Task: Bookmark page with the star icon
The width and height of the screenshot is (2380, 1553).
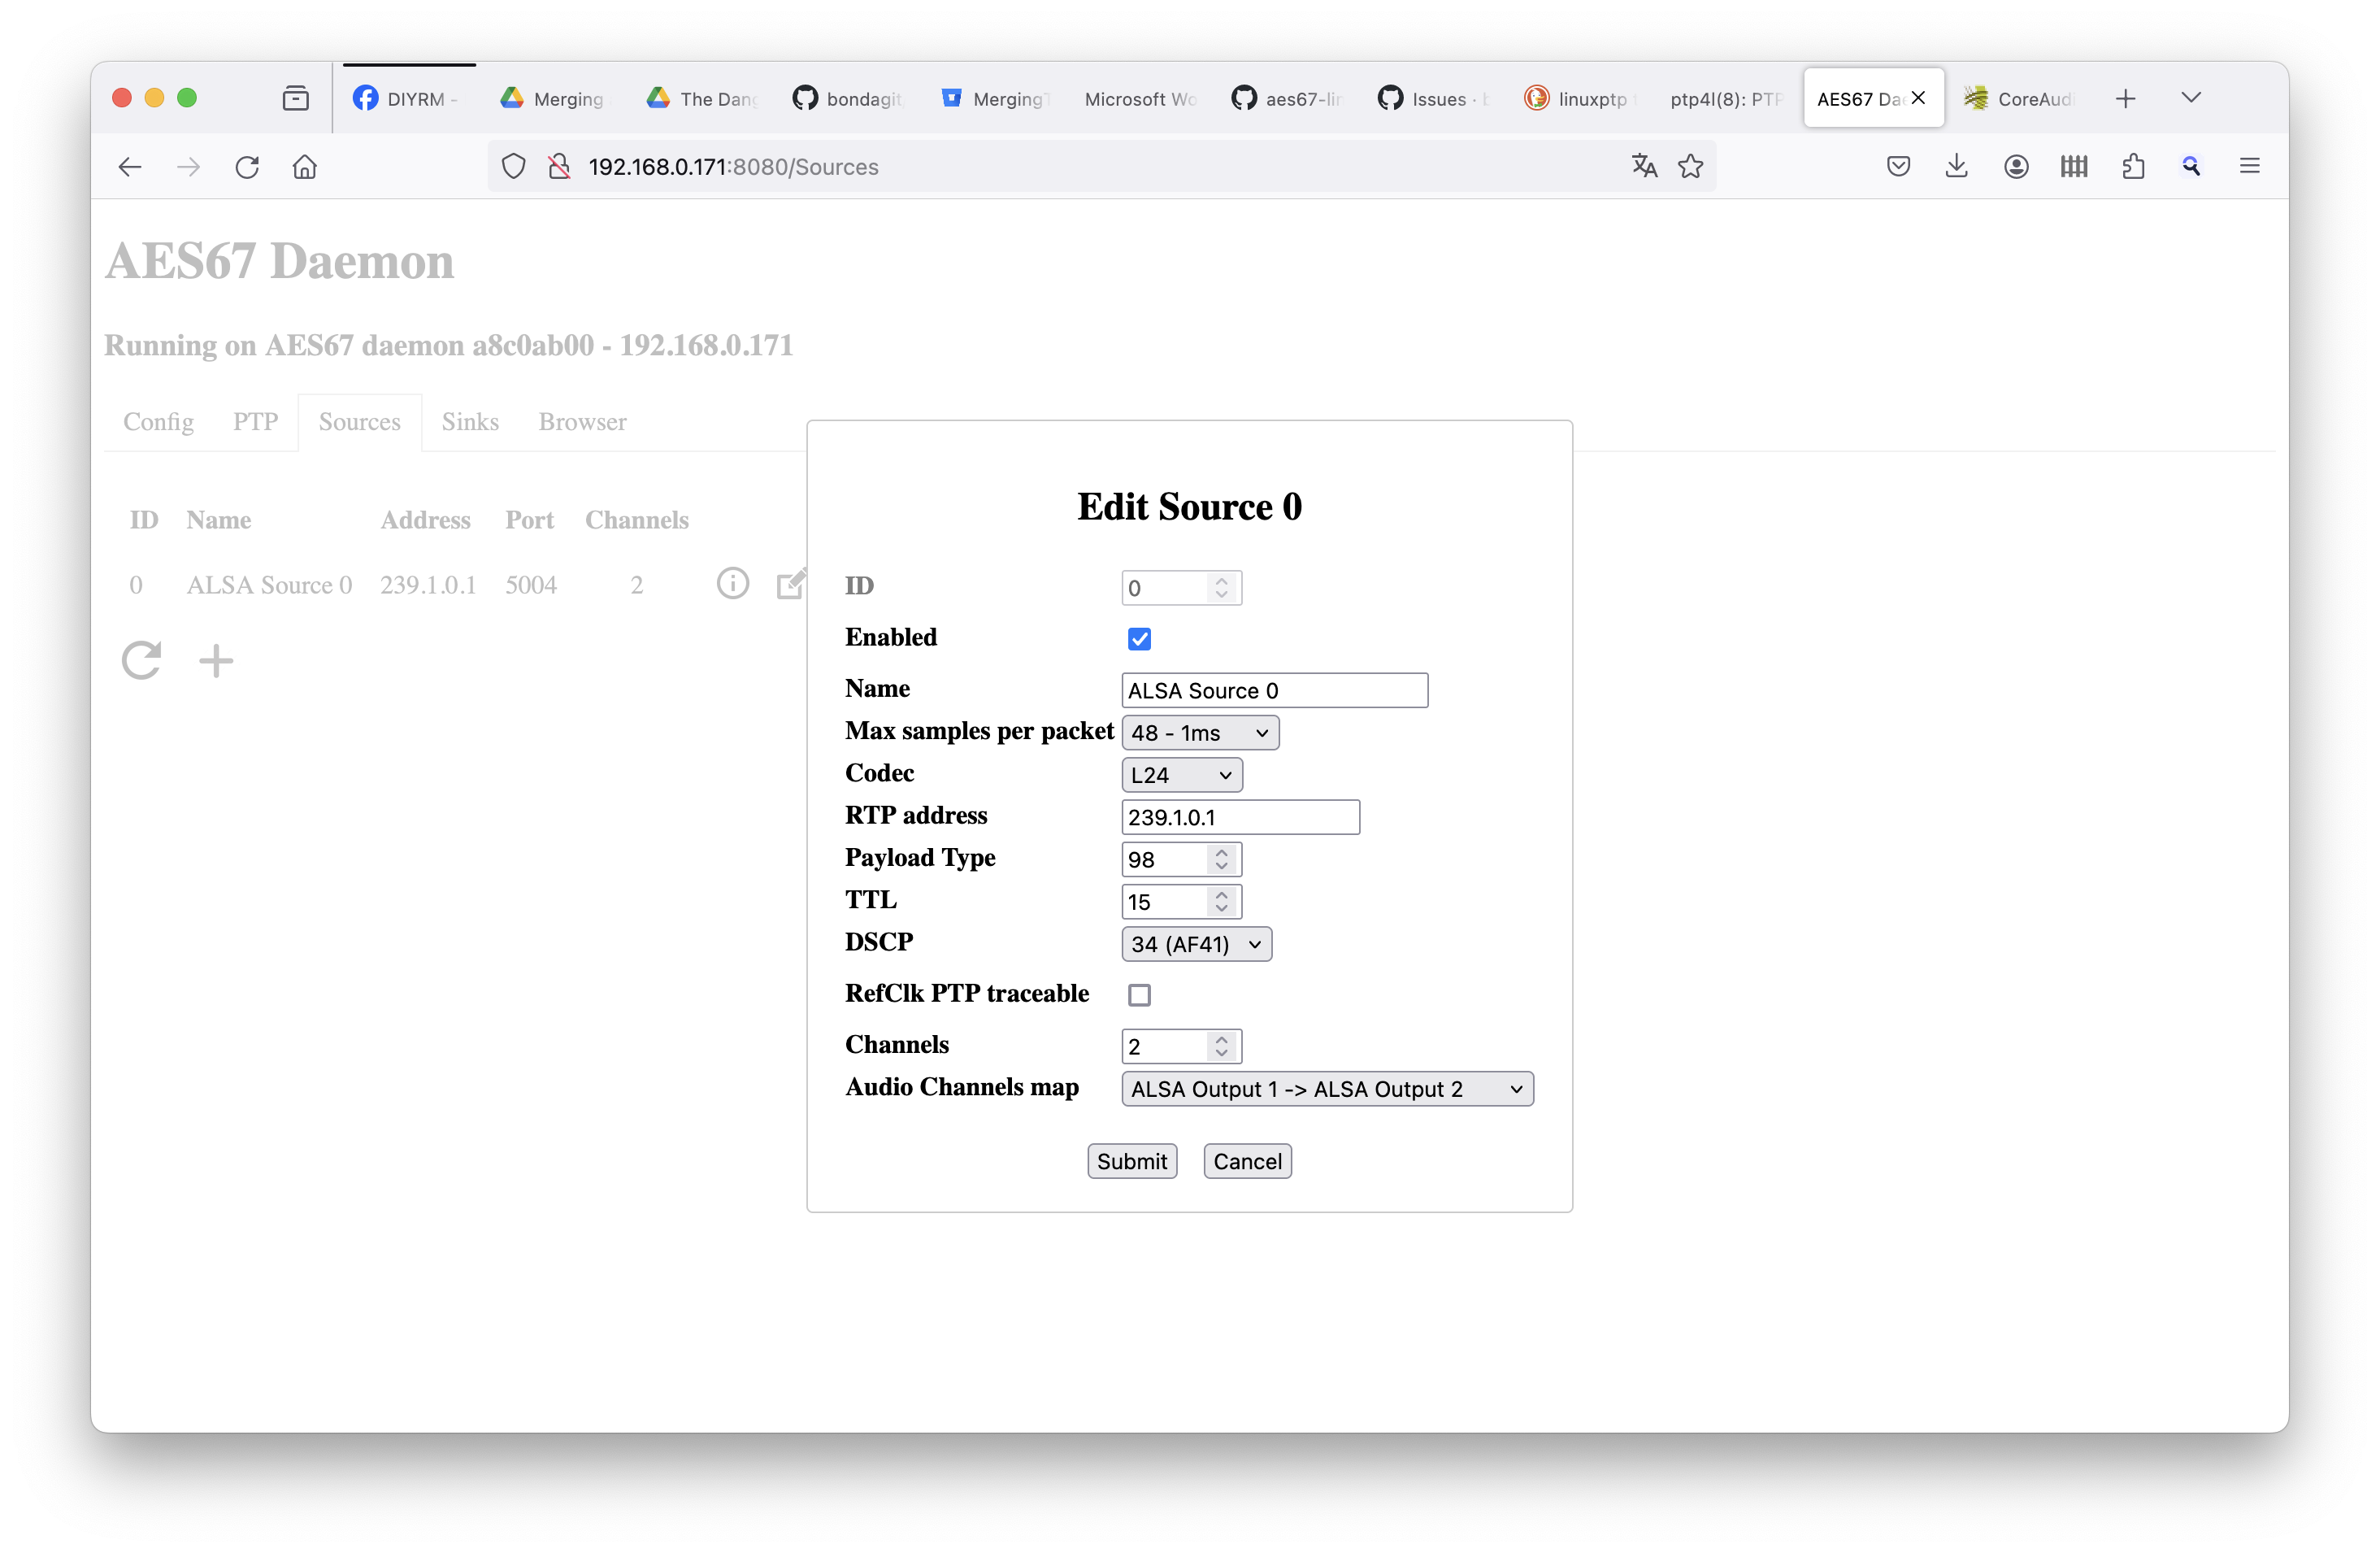Action: [x=1691, y=166]
